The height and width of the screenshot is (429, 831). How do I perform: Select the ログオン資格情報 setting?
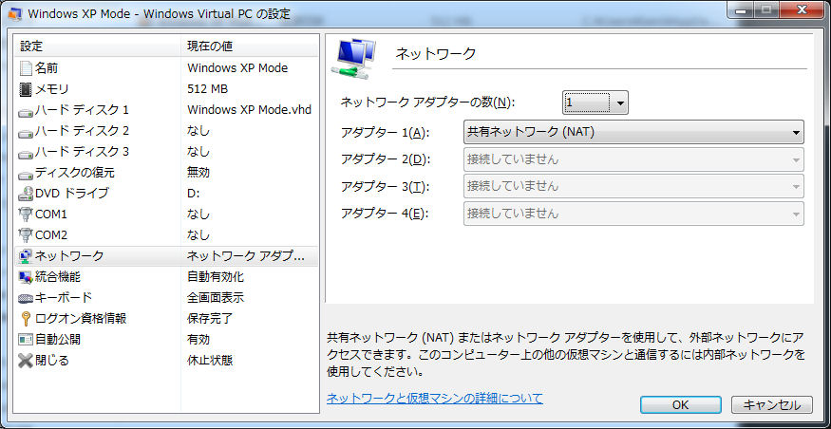coord(166,319)
